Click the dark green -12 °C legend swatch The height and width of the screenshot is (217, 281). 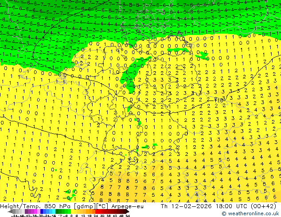tap(57, 211)
